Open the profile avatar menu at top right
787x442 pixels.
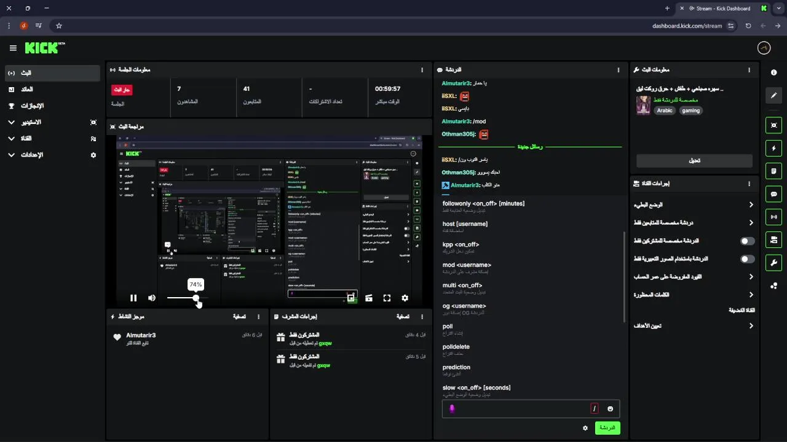(x=764, y=48)
